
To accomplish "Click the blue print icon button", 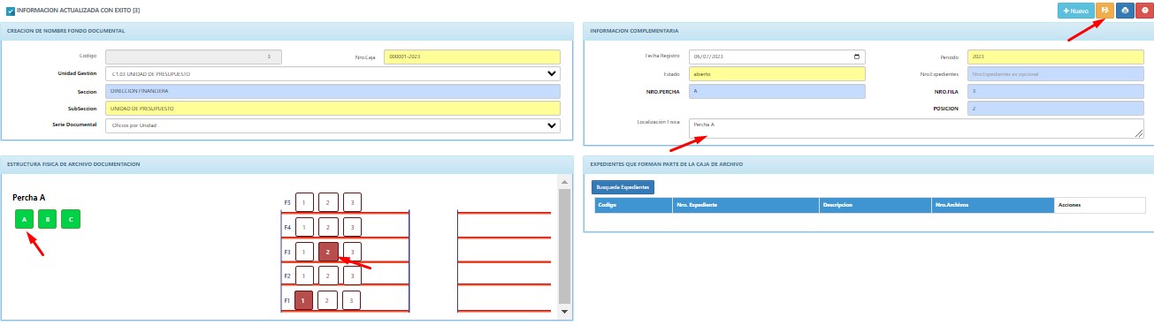I will tap(1124, 11).
